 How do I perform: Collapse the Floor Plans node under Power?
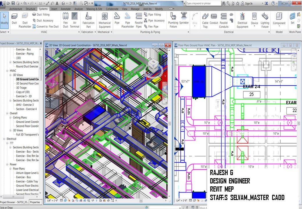(x=10, y=169)
